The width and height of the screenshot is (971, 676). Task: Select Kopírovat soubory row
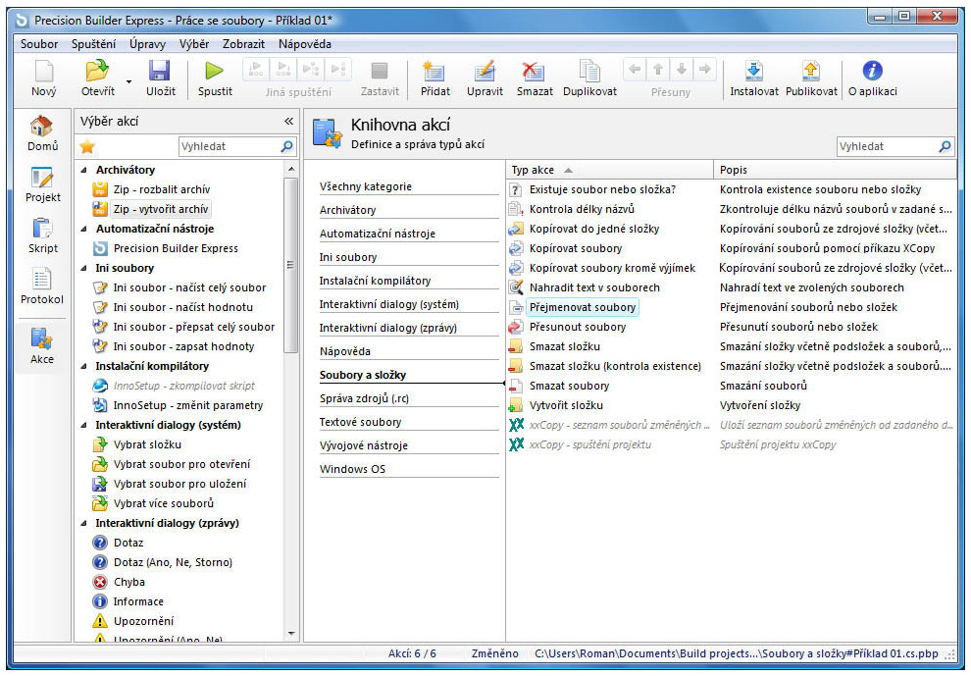[732, 248]
